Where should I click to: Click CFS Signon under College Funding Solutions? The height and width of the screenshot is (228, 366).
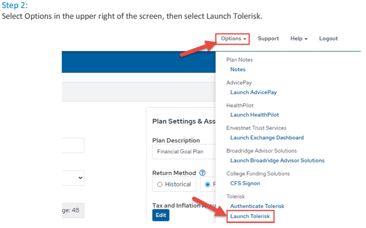coord(245,183)
